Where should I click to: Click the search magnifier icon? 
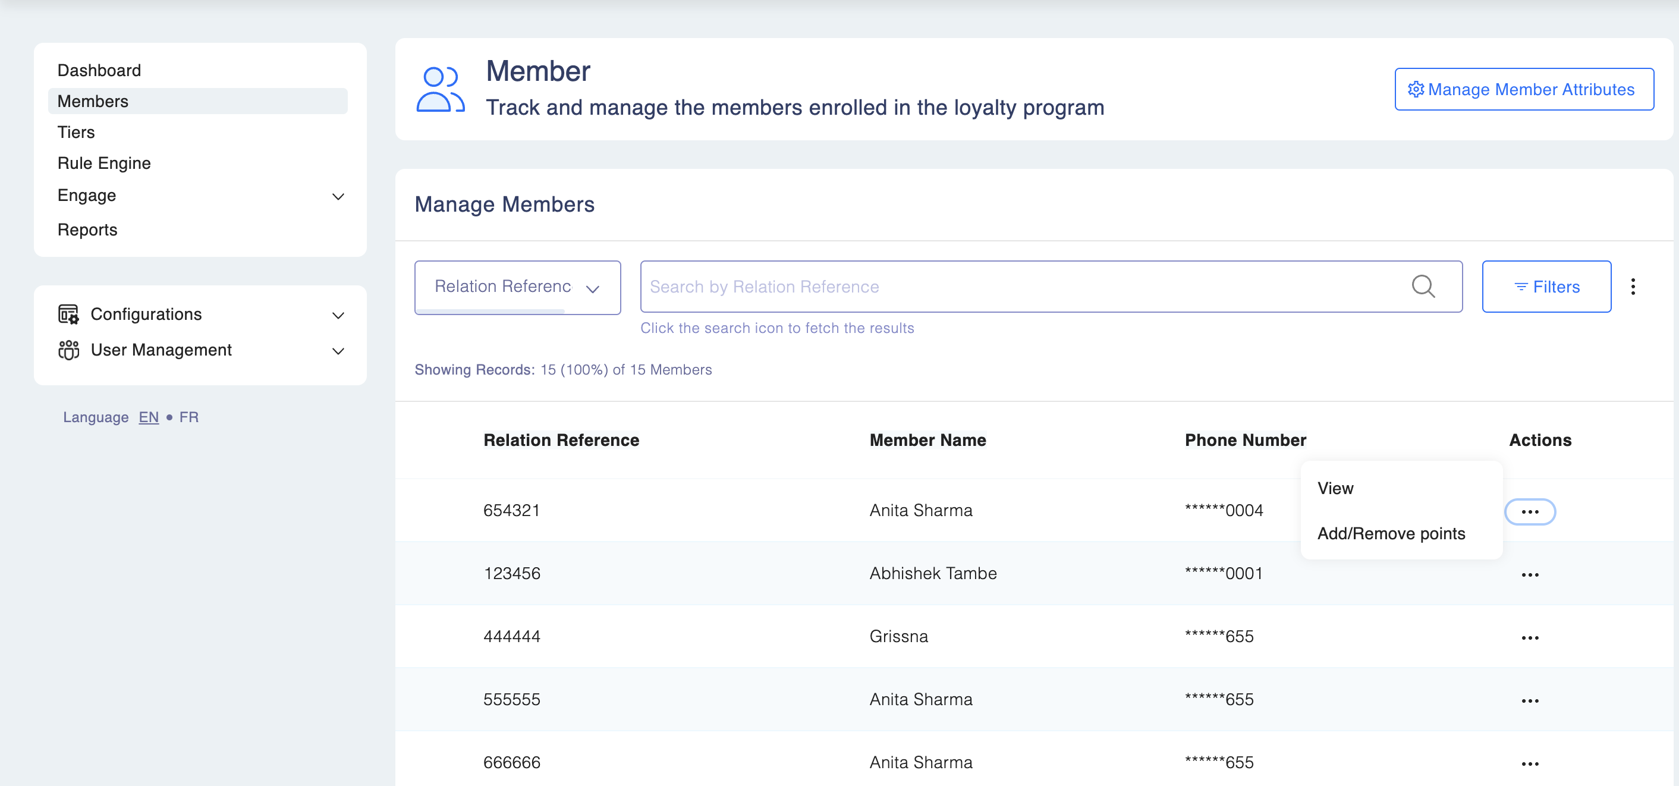coord(1422,287)
